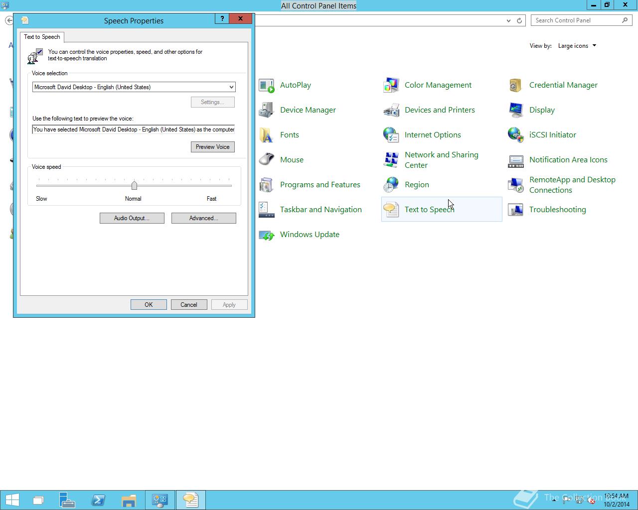Open the Network and Sharing Center icon
This screenshot has height=510, width=638.
(x=391, y=160)
